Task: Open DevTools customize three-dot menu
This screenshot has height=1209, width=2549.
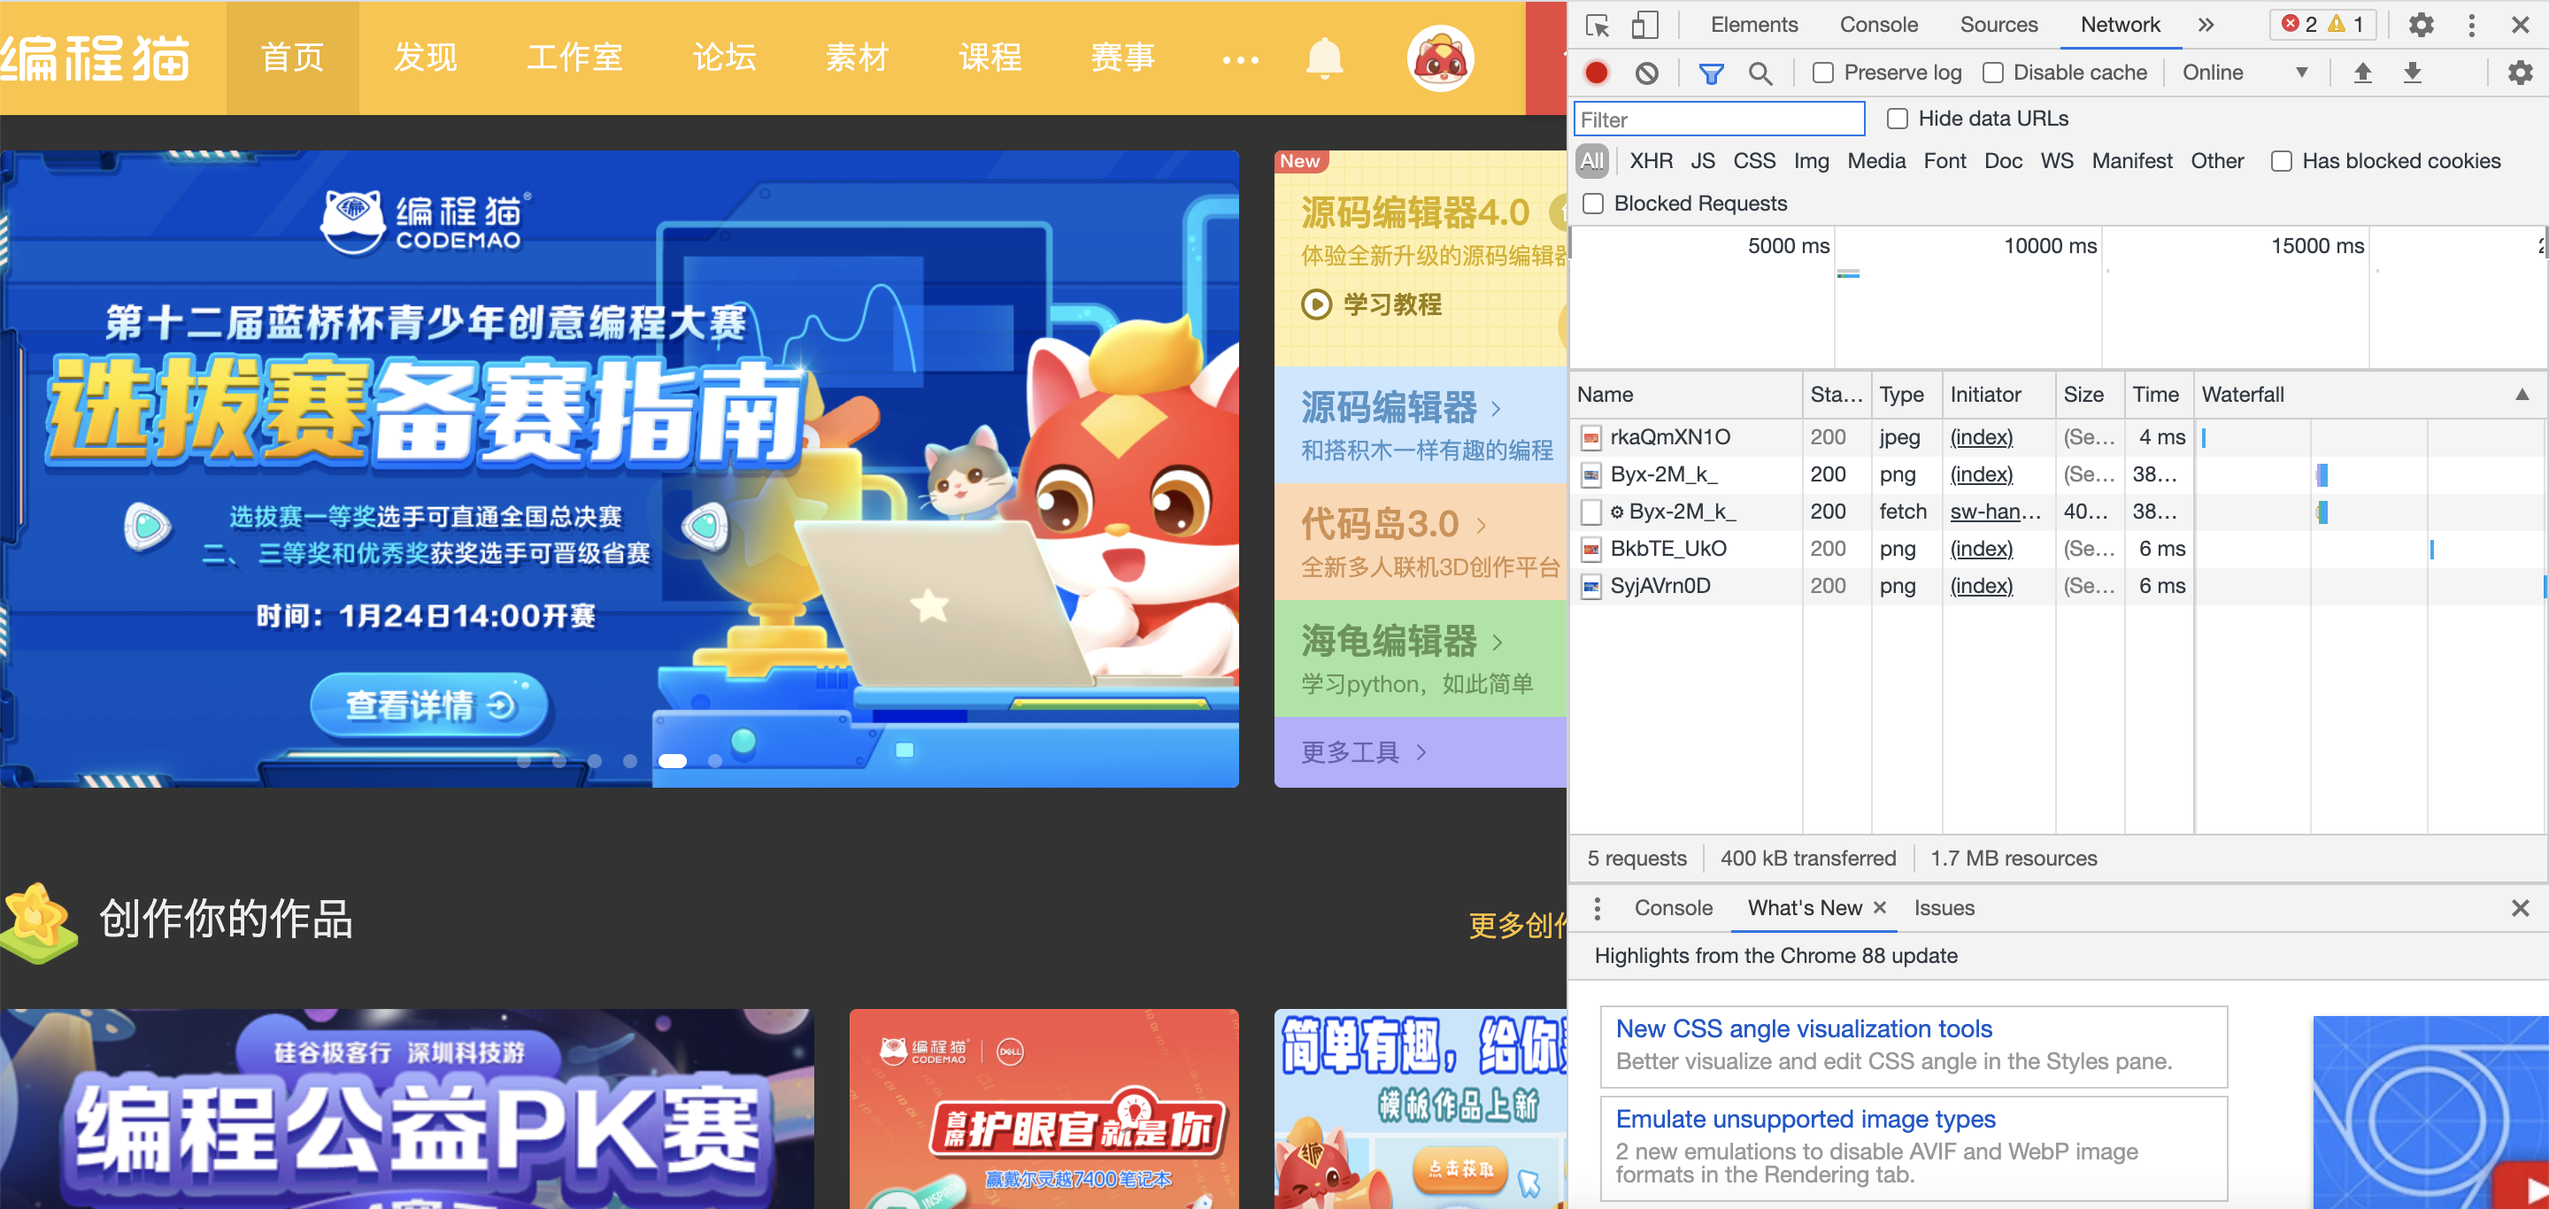Action: pyautogui.click(x=2471, y=25)
